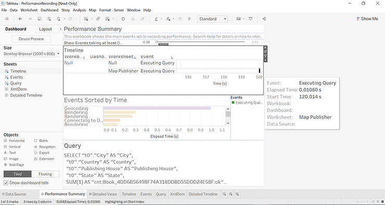
Task: Switch to the XmlDom sheet tab
Action: [177, 194]
